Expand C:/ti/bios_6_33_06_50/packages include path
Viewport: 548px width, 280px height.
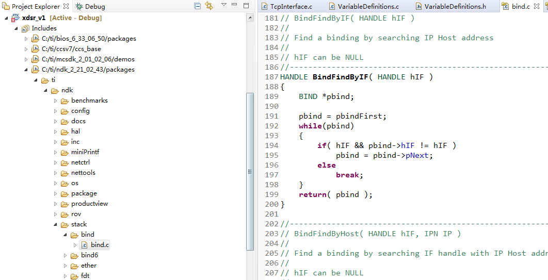pos(26,39)
